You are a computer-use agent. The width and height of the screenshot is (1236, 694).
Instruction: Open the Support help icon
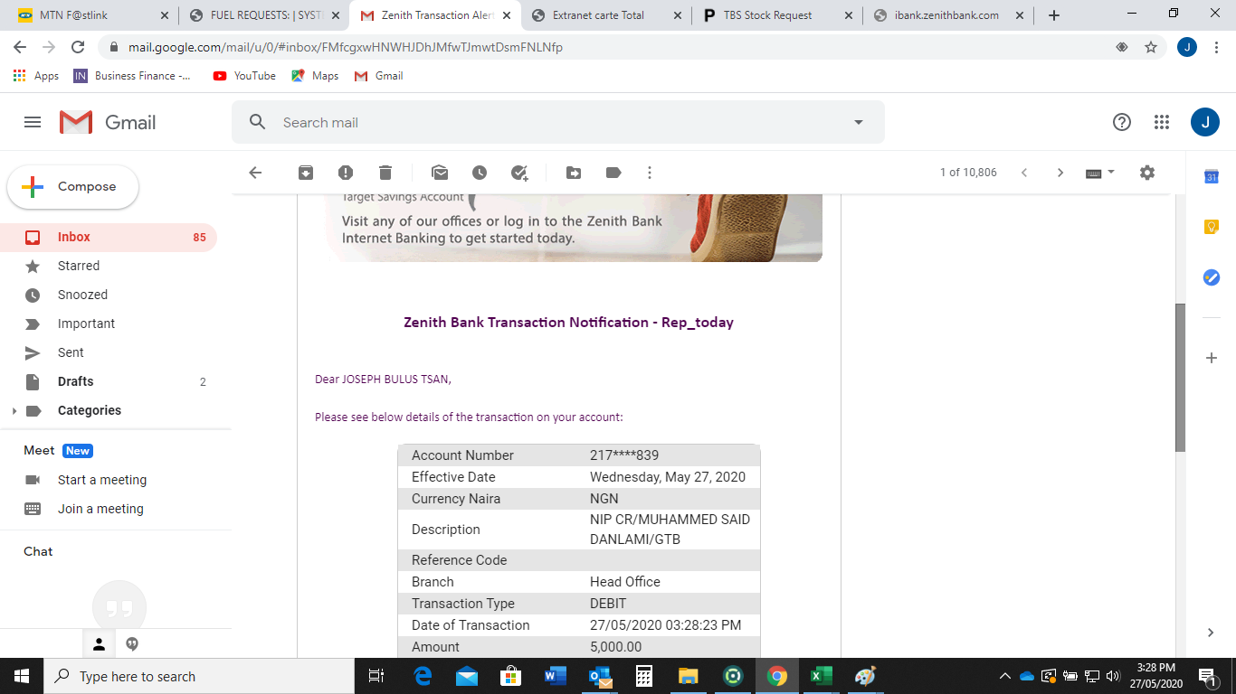click(x=1122, y=122)
